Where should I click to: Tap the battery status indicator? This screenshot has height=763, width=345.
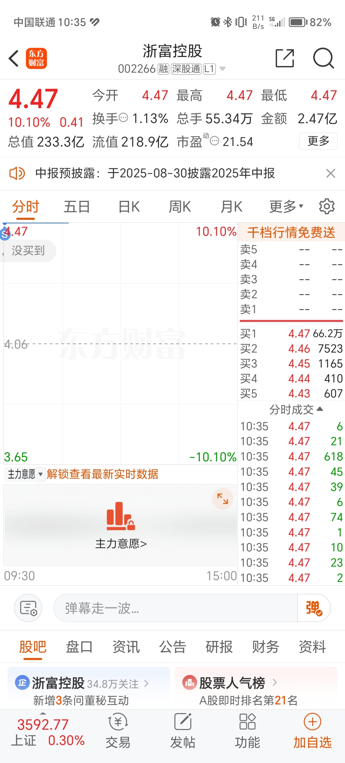tap(298, 22)
